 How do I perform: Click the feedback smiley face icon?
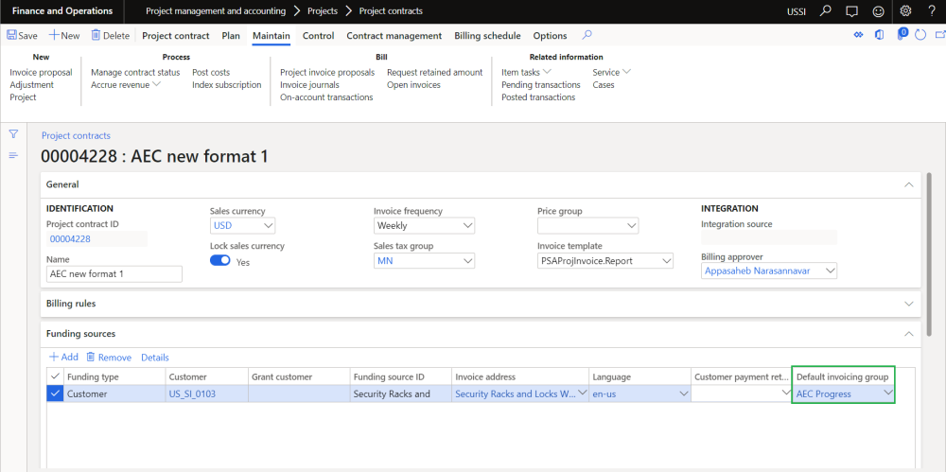pos(879,11)
